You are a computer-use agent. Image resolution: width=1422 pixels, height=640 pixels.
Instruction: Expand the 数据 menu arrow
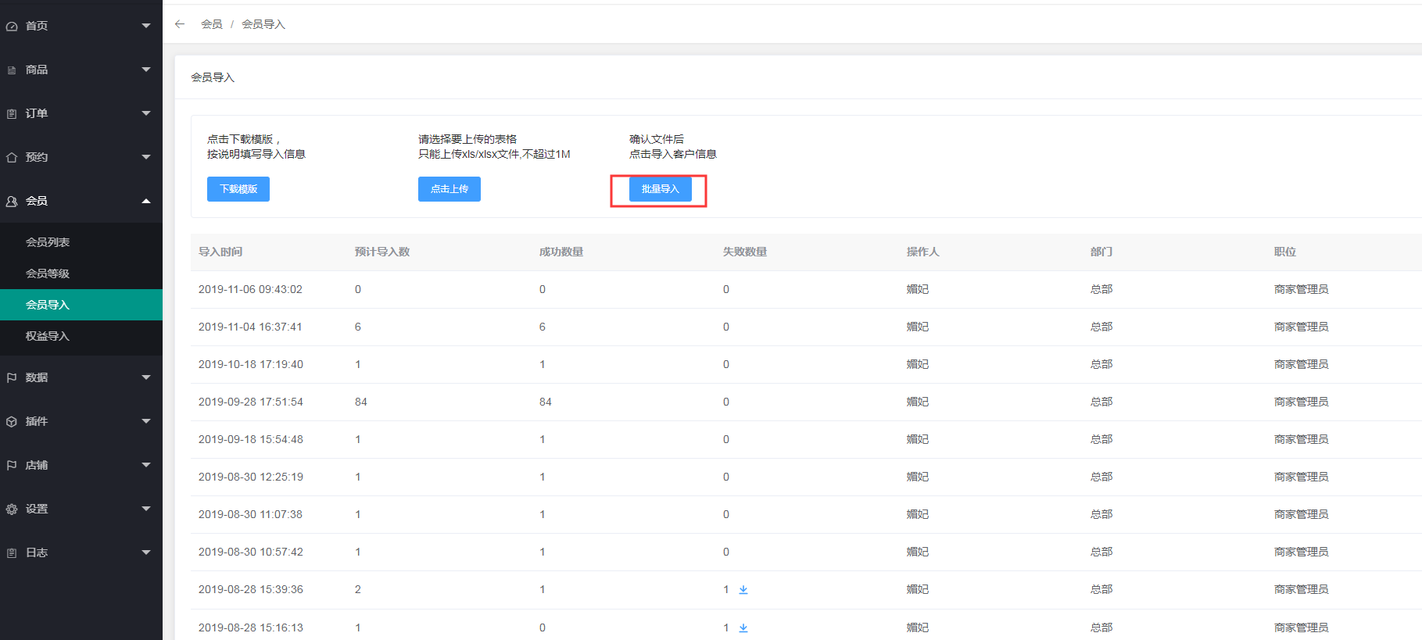(x=146, y=377)
